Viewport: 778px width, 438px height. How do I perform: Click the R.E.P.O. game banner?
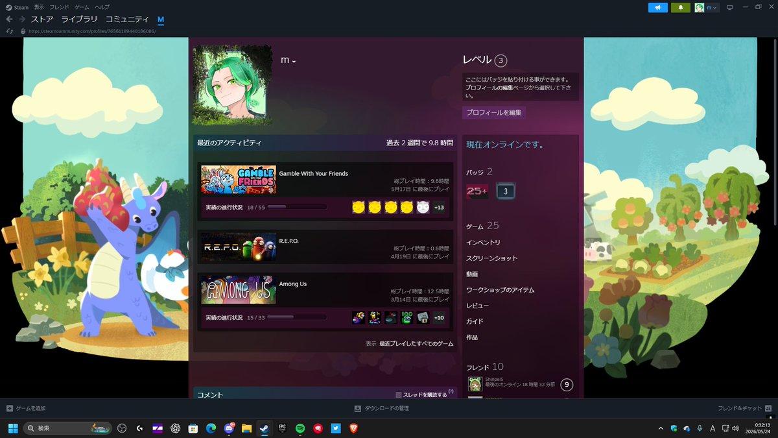[239, 247]
